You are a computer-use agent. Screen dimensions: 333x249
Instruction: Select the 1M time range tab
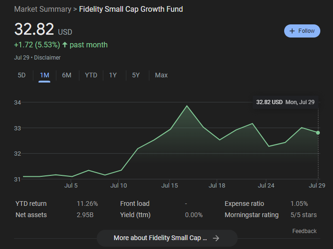click(45, 75)
